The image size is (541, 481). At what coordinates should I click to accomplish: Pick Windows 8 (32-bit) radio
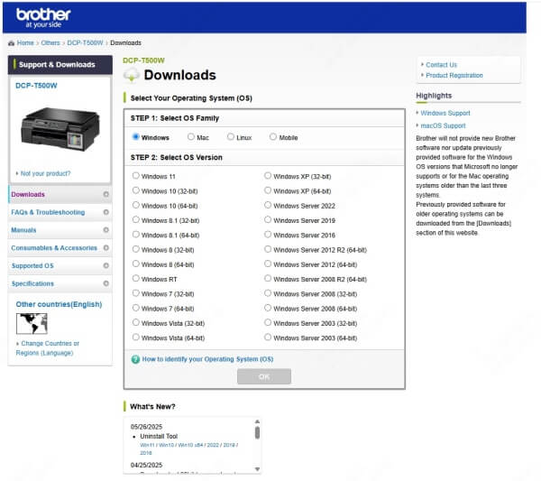pos(136,249)
